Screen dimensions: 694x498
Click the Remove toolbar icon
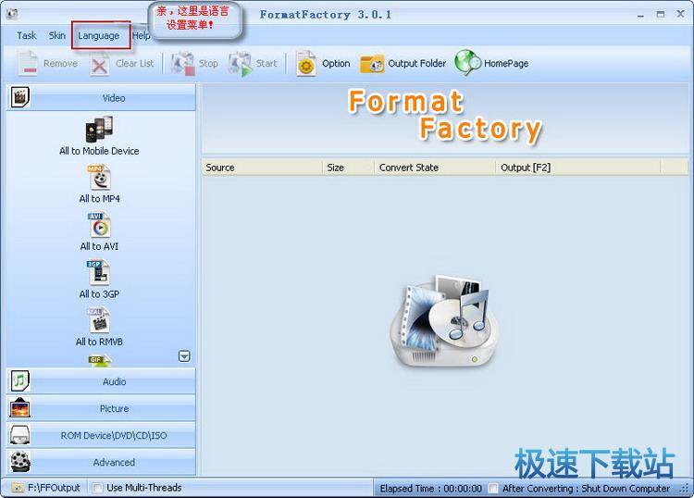coord(28,63)
